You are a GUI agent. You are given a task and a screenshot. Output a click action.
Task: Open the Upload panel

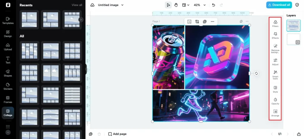click(x=8, y=47)
